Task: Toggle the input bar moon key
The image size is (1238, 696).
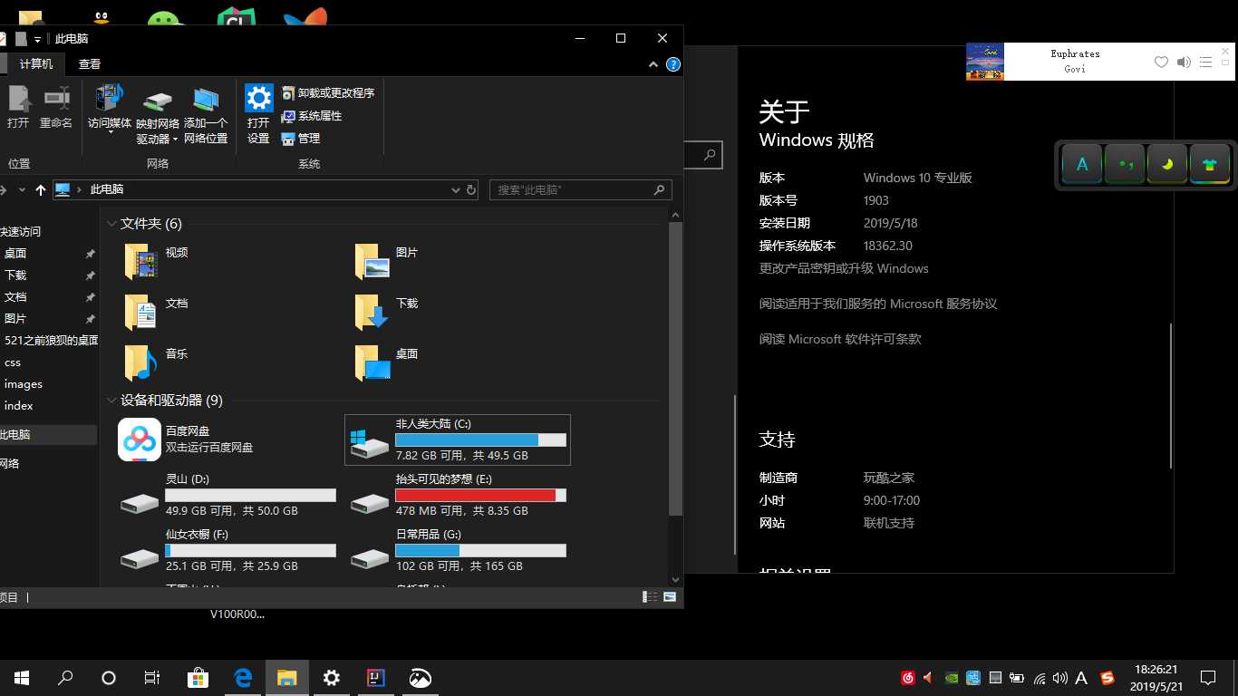Action: click(x=1167, y=165)
